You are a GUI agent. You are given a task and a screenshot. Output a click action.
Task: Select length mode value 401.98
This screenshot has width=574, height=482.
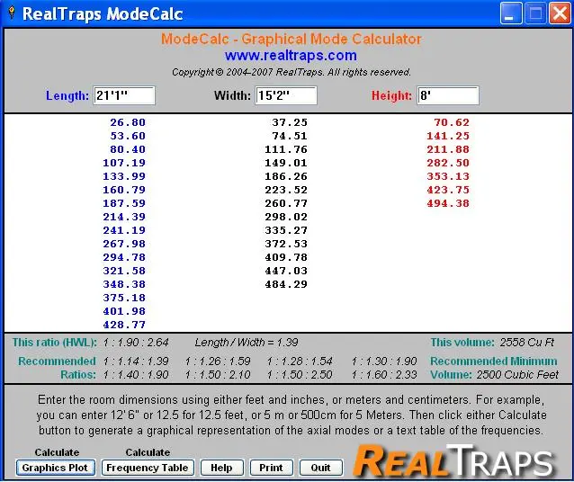[x=124, y=311]
